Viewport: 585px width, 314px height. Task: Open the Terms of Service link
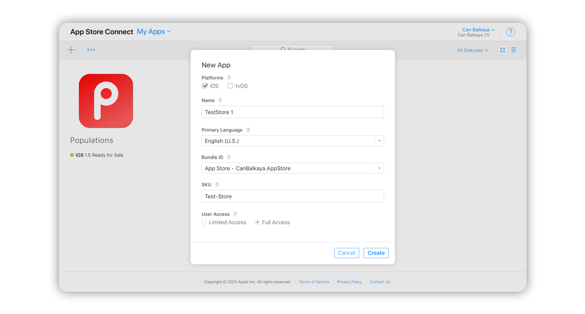314,282
